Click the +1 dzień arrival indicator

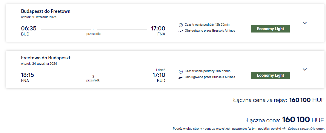pyautogui.click(x=160, y=70)
